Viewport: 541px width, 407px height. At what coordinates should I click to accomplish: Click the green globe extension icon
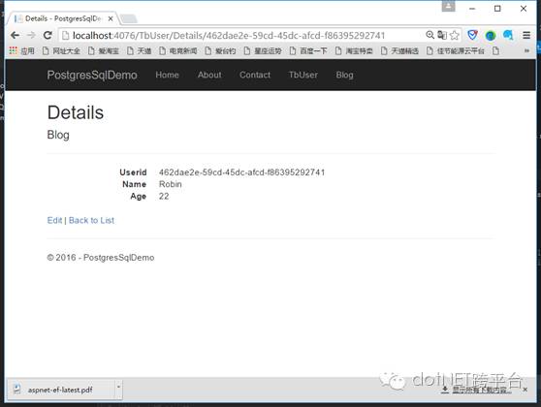(x=491, y=35)
